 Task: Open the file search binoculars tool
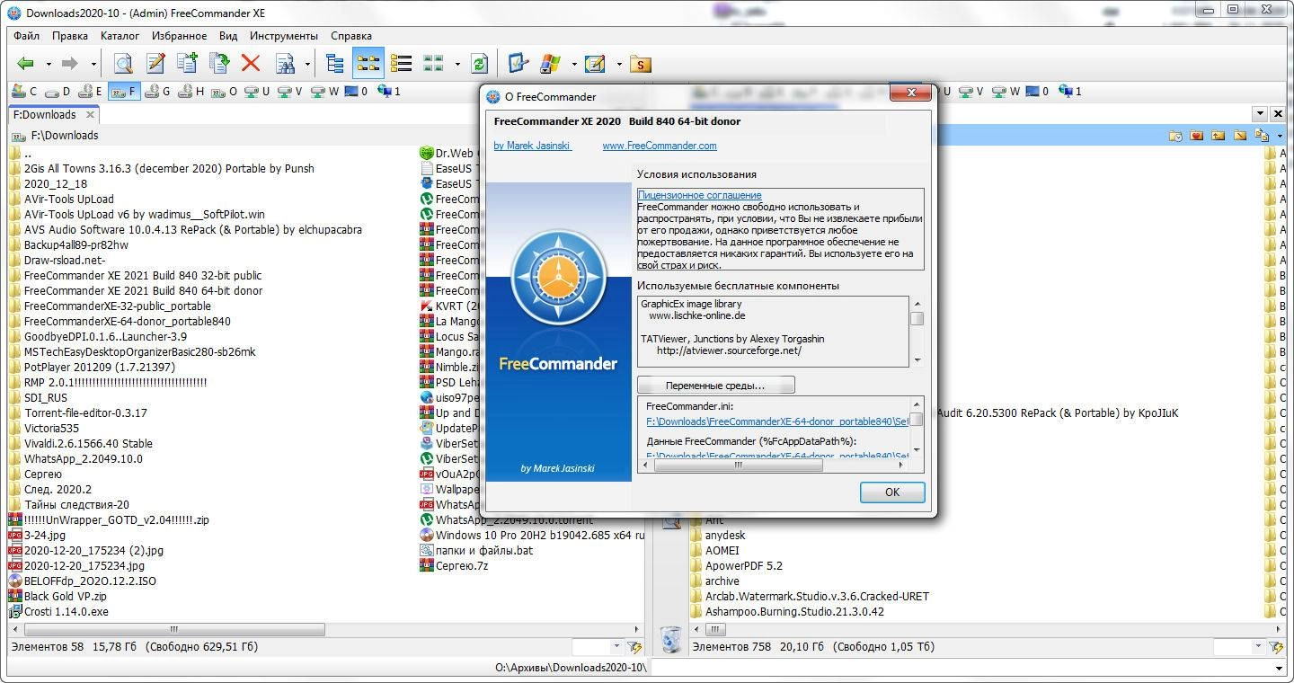point(285,64)
